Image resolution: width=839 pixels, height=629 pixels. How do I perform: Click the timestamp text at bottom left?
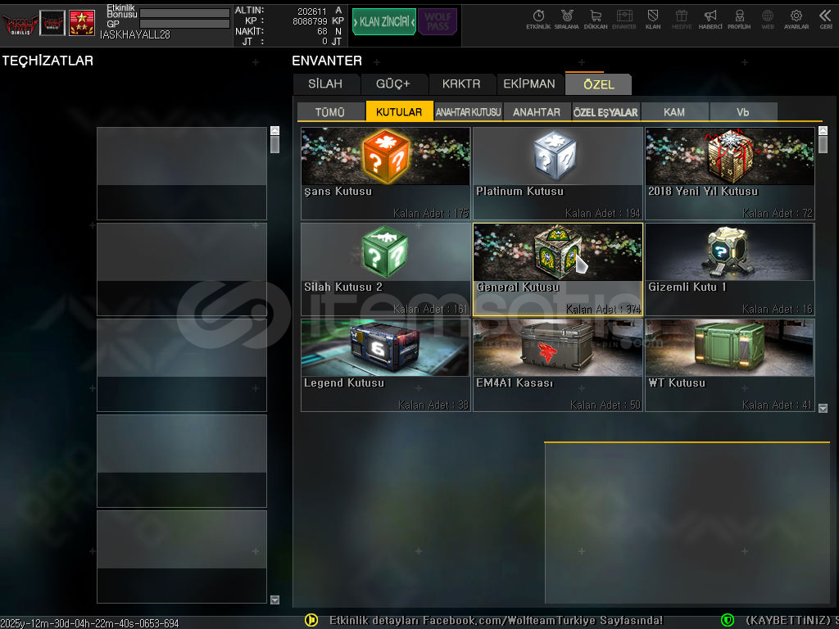(x=89, y=623)
